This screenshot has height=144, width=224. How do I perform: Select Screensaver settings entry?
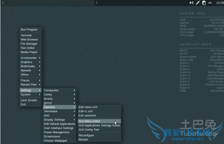coord(60,137)
